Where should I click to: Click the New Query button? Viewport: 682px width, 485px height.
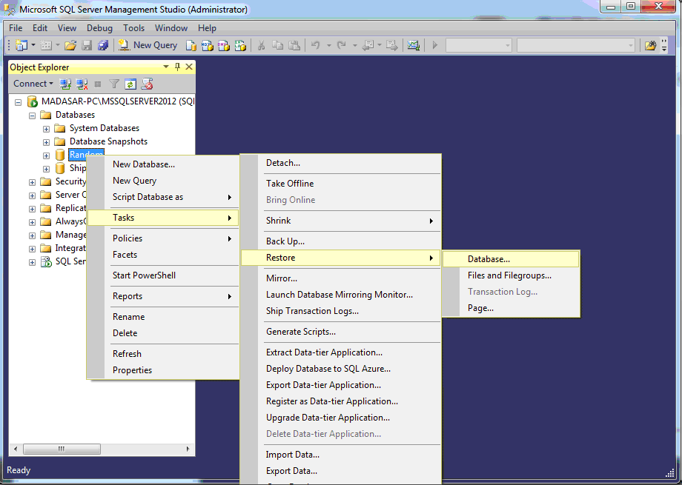click(x=148, y=45)
